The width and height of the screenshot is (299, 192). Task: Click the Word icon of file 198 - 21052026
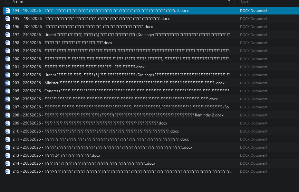tap(7, 43)
